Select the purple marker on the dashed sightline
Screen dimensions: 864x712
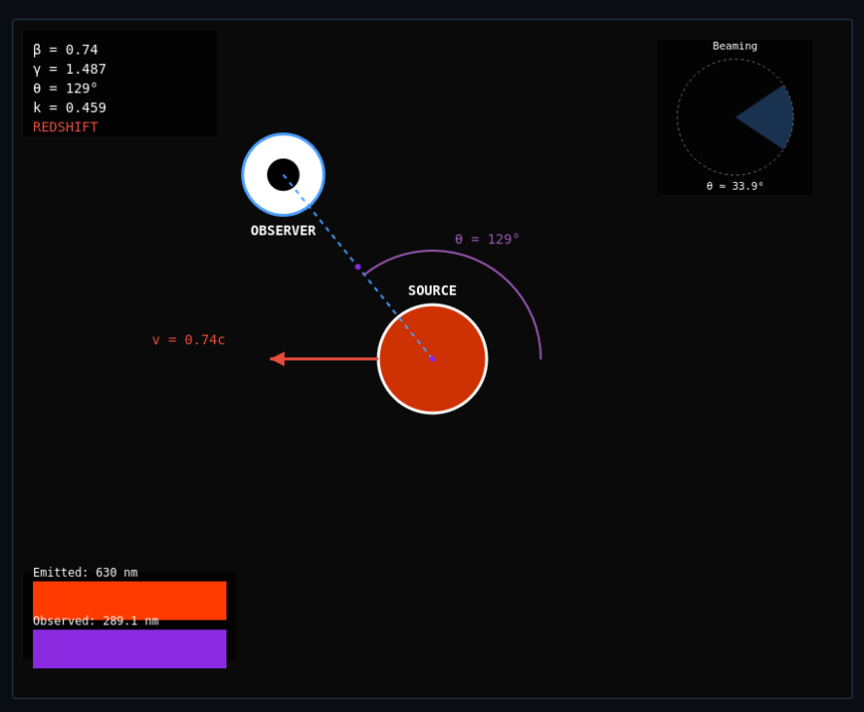click(359, 266)
